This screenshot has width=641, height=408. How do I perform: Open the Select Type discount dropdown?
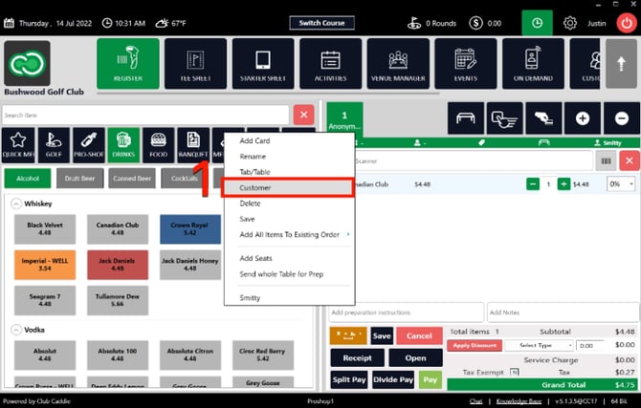click(540, 346)
